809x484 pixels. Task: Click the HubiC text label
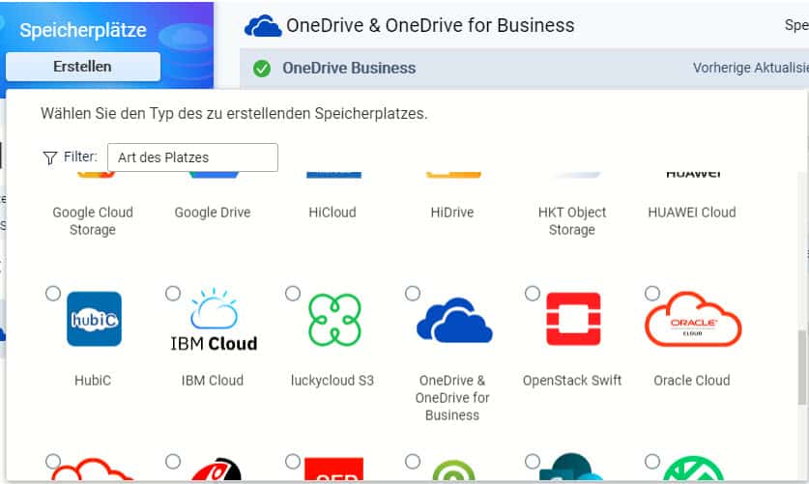coord(93,381)
